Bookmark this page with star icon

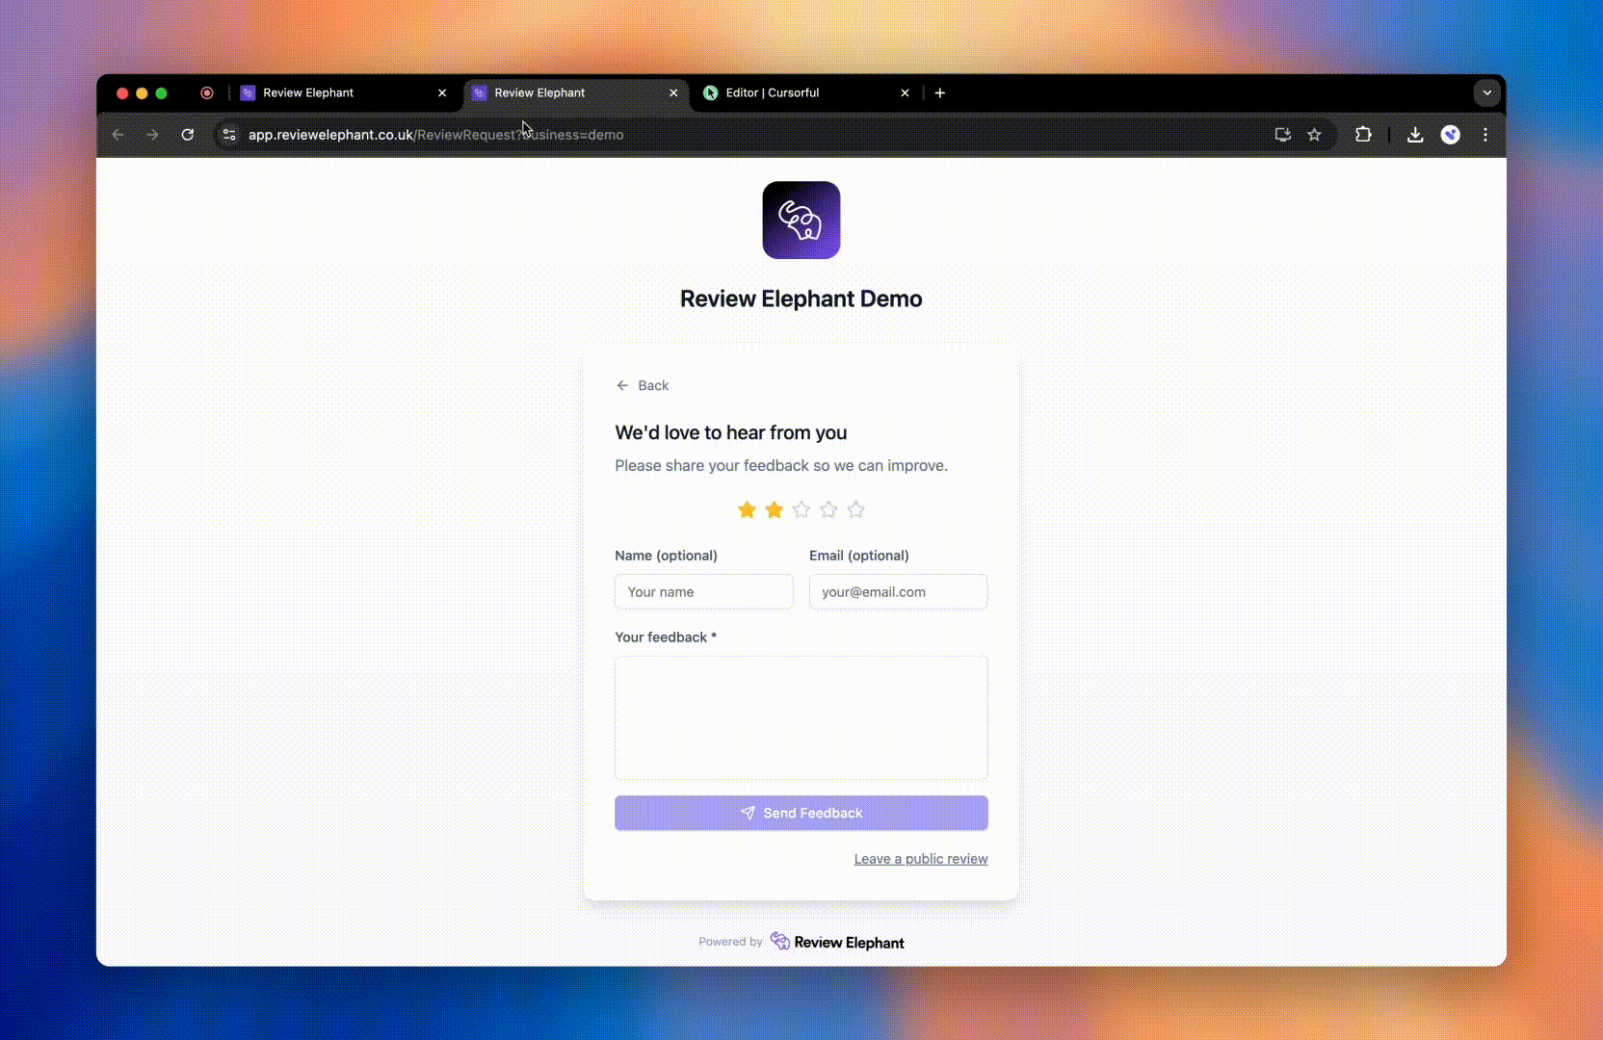1314,135
